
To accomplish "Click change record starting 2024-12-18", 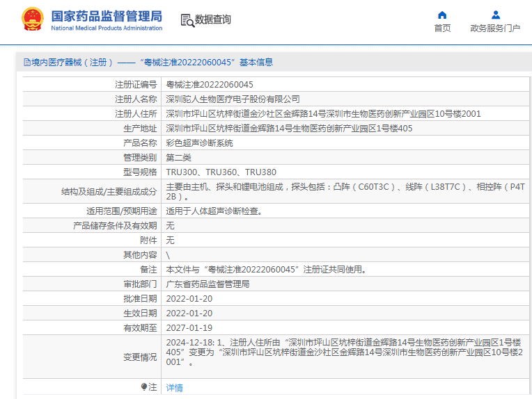I will pyautogui.click(x=345, y=352).
